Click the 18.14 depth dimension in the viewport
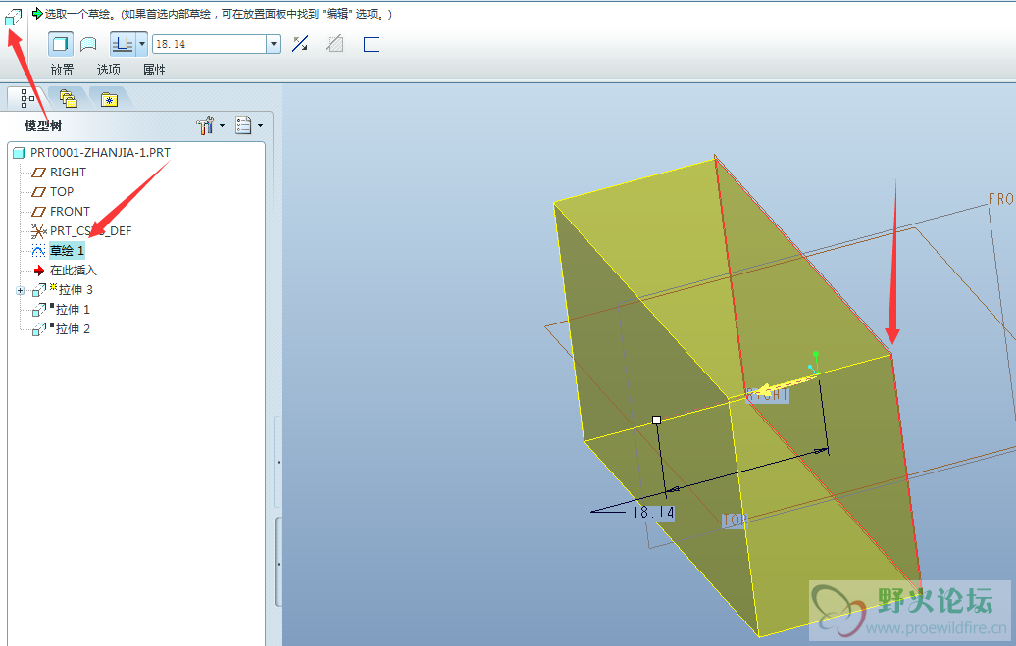This screenshot has height=646, width=1016. (x=653, y=513)
